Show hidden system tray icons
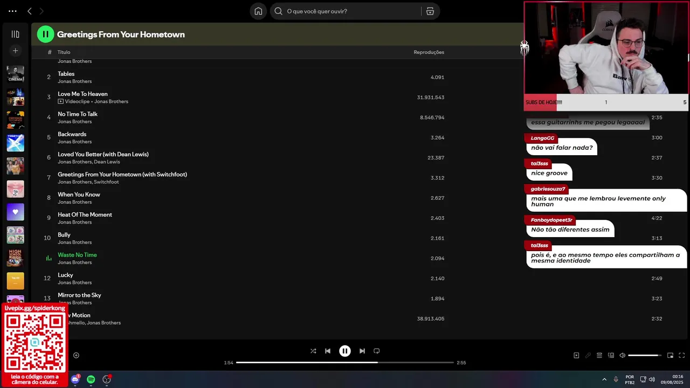The width and height of the screenshot is (690, 388). click(x=604, y=379)
